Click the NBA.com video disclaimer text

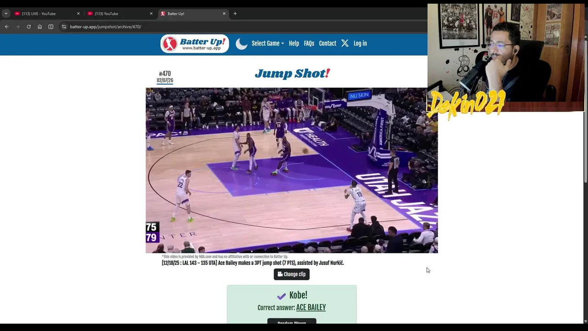coord(225,257)
